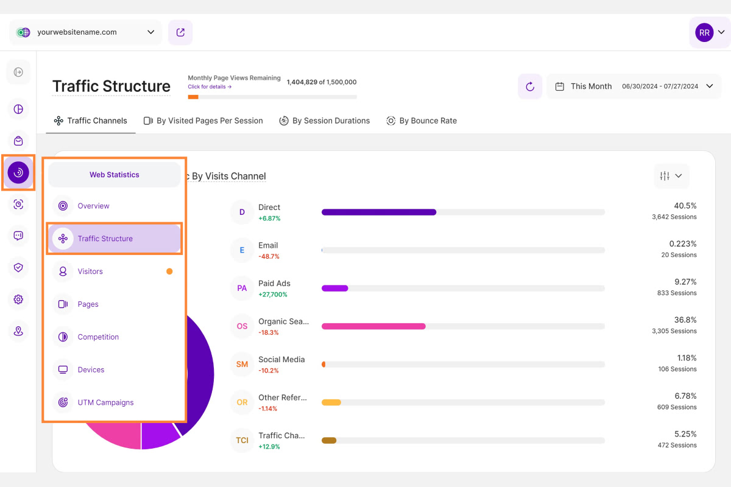Select Visitors in the Web Statistics menu
The height and width of the screenshot is (487, 731).
click(90, 271)
